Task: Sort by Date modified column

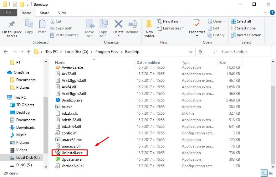Action: 148,63
